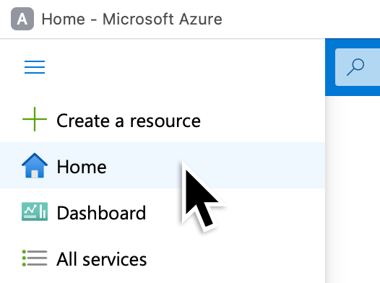Click the green plus icon
This screenshot has width=380, height=283.
35,119
